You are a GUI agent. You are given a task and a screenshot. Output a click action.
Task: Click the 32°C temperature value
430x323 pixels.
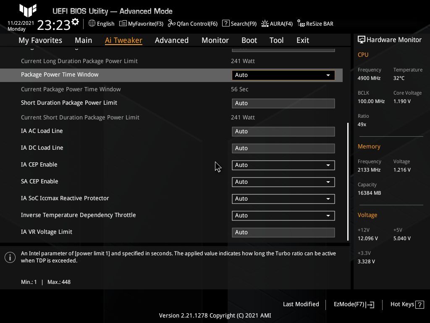[399, 78]
